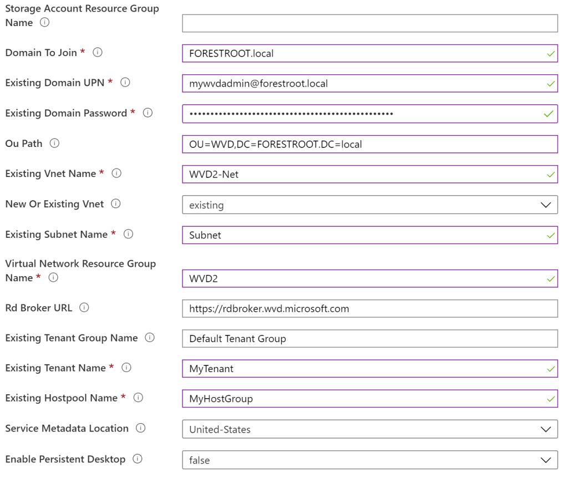The height and width of the screenshot is (478, 568).
Task: Click the 'Enable Persistent Desktop' label
Action: click(65, 459)
